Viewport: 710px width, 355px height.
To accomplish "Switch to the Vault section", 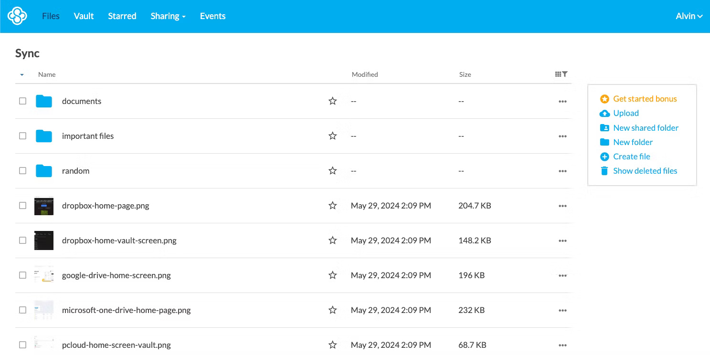I will [84, 16].
